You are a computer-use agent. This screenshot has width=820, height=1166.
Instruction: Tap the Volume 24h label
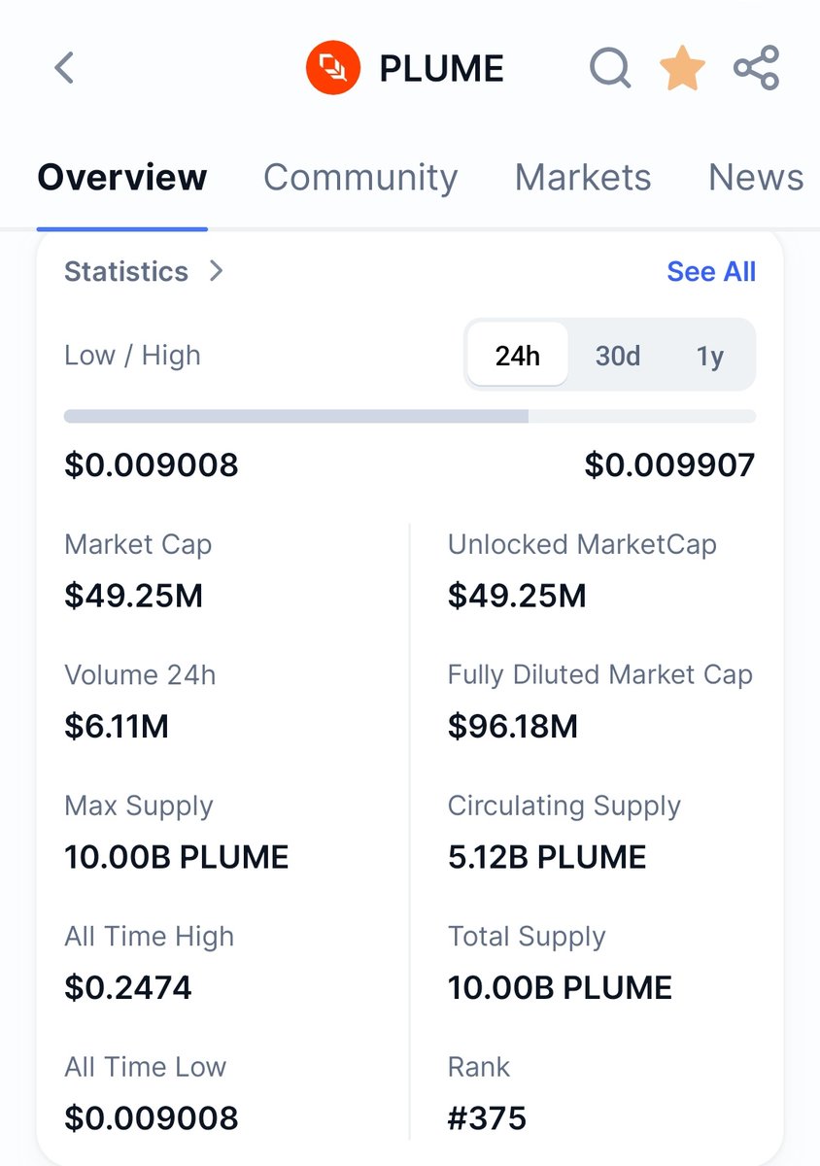coord(140,675)
